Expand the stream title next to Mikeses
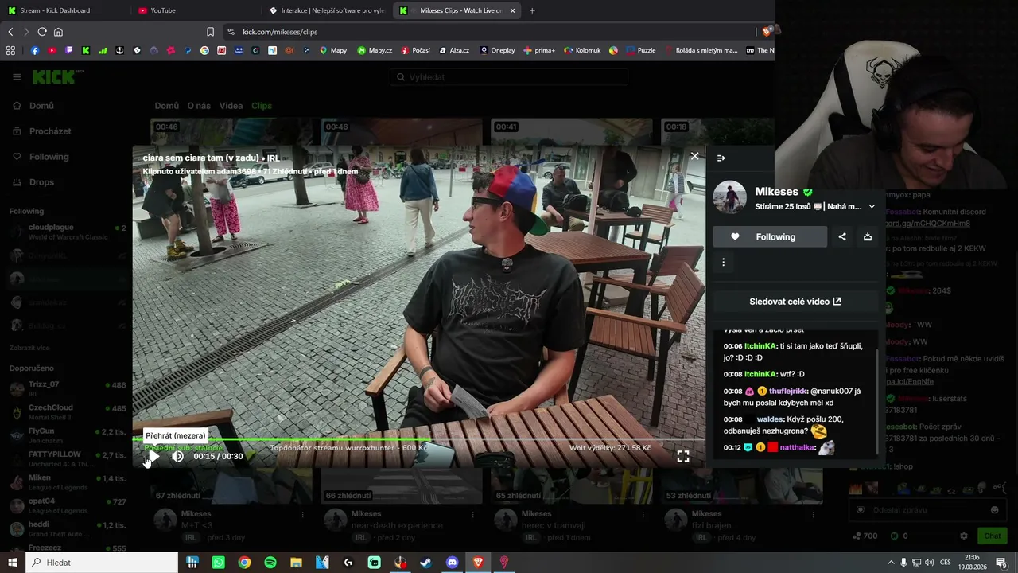Image resolution: width=1018 pixels, height=573 pixels. point(872,206)
